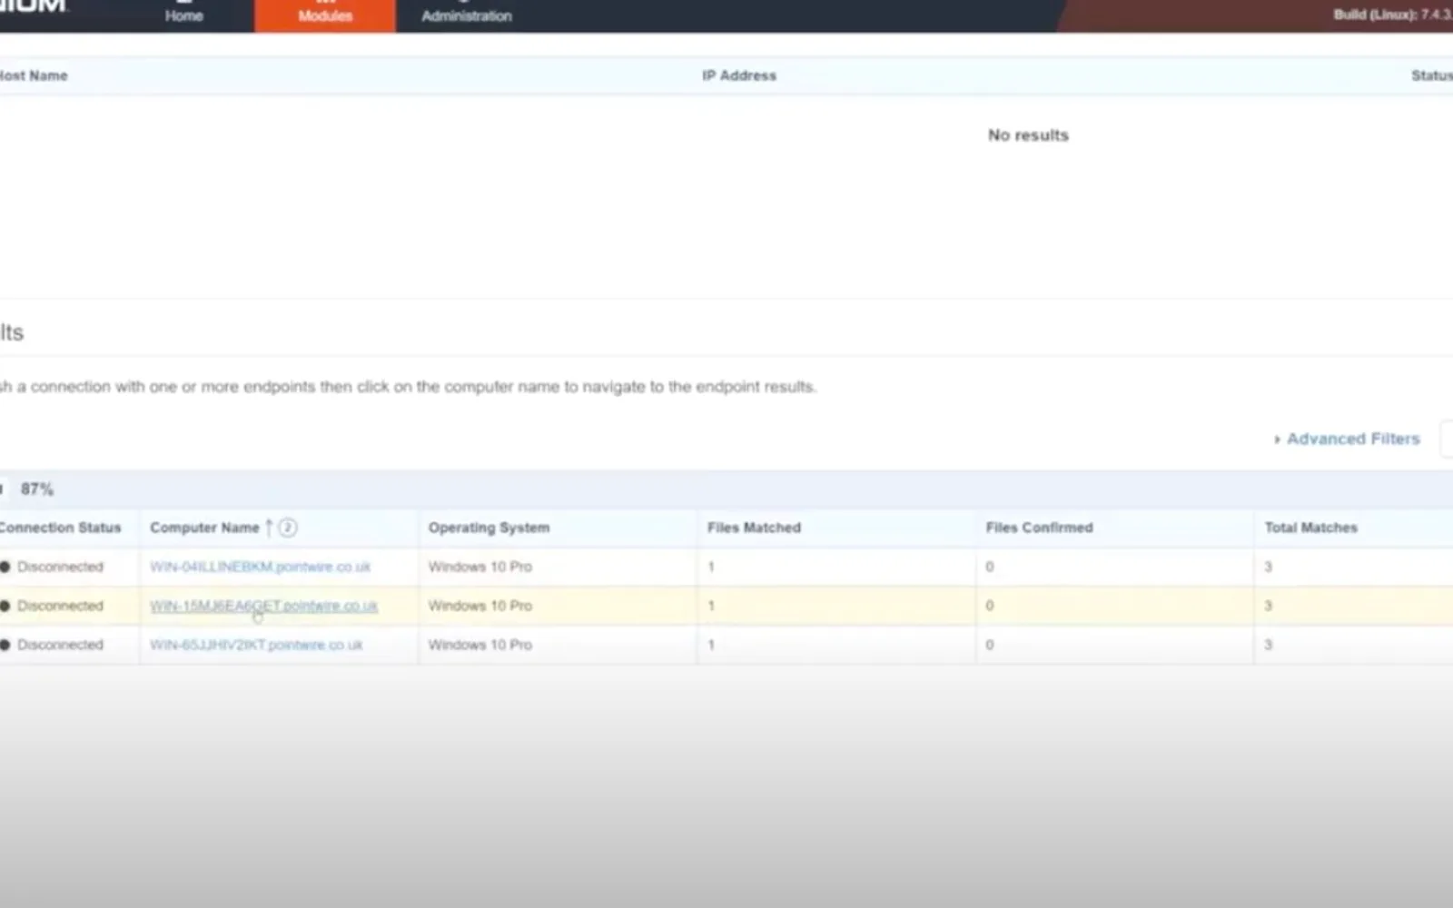Image resolution: width=1453 pixels, height=908 pixels.
Task: Click Disconnected status in the WIN-15 row
Action: click(60, 606)
